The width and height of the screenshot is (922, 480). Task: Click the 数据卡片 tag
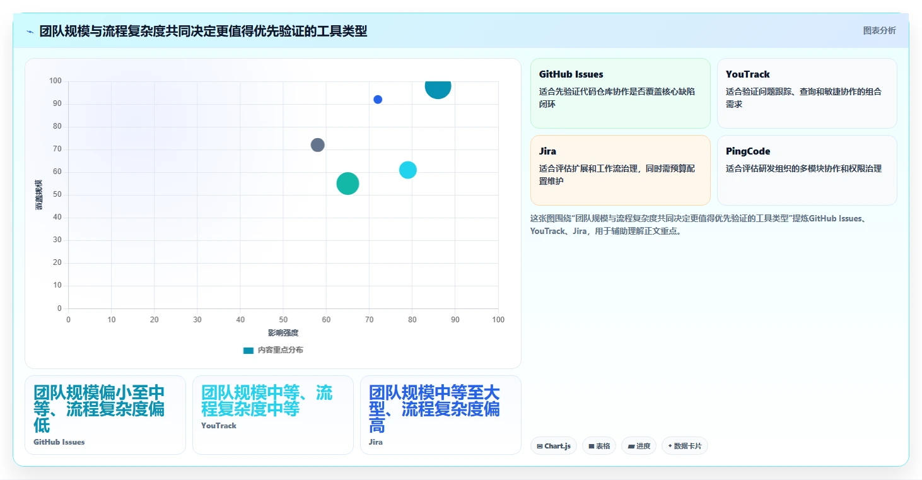point(685,446)
